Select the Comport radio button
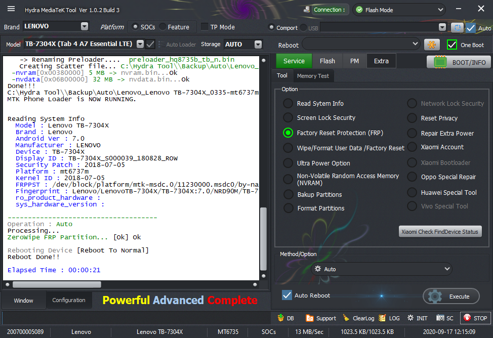This screenshot has width=493, height=338. (x=271, y=28)
